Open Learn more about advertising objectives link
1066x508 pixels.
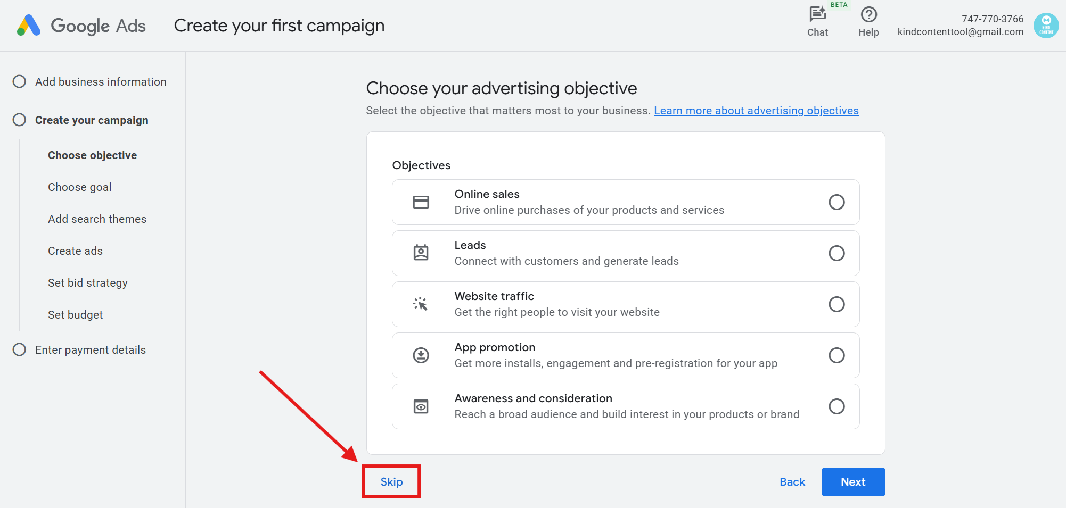[756, 111]
